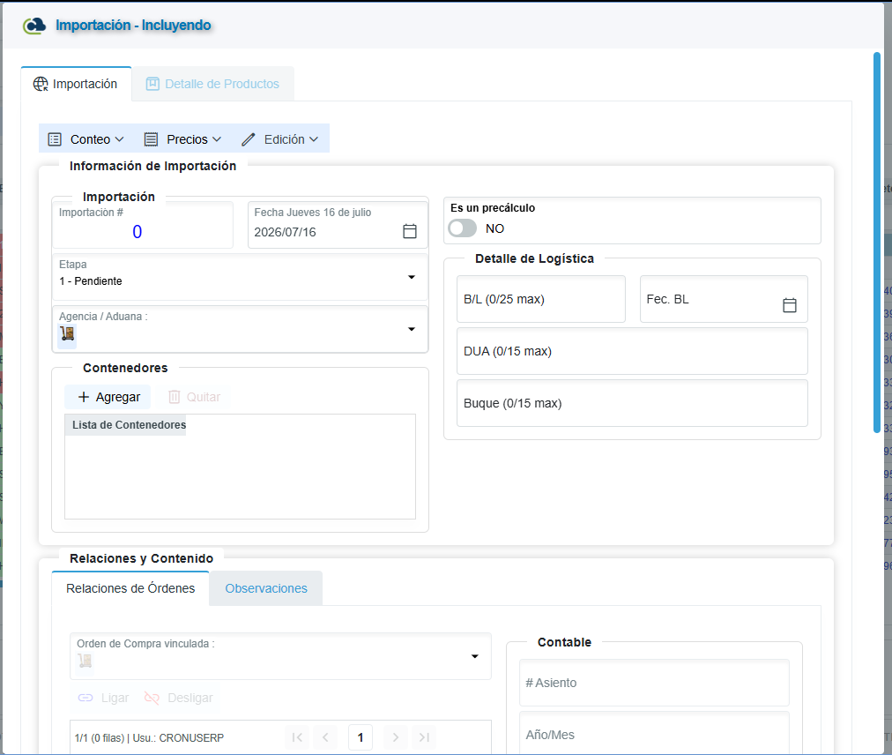This screenshot has width=892, height=755.
Task: Click the Edición pencil icon
Action: (248, 139)
